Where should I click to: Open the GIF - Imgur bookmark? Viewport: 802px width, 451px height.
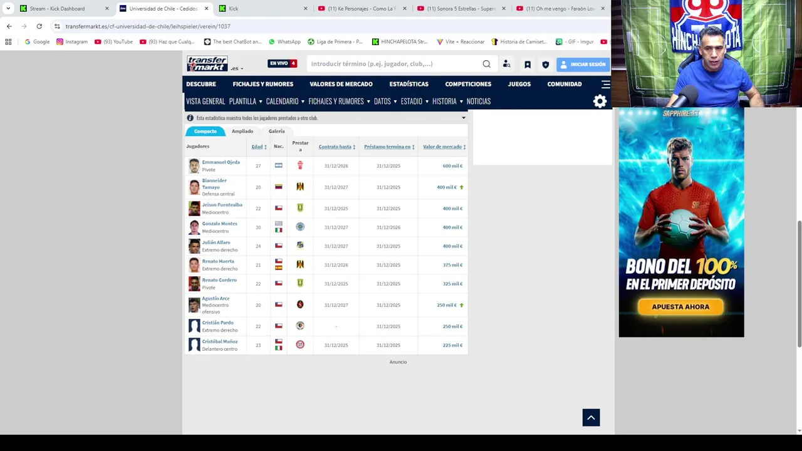point(575,42)
